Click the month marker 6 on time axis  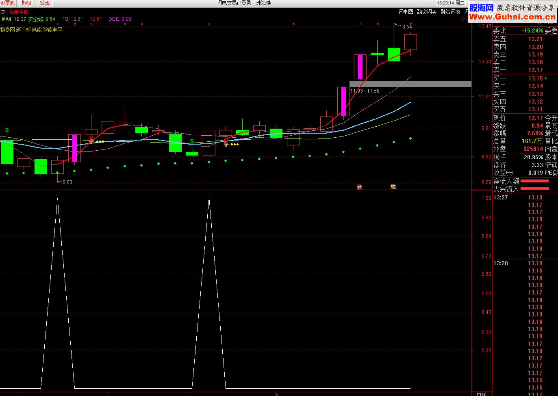[277, 394]
